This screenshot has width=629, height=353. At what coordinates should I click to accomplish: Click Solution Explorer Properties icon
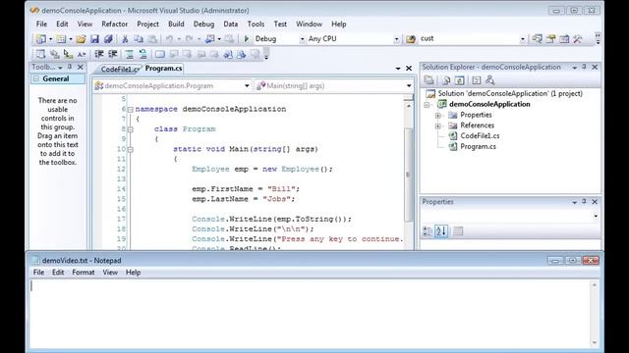(429, 80)
